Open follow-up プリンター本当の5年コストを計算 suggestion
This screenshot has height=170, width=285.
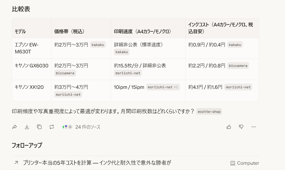(97, 163)
